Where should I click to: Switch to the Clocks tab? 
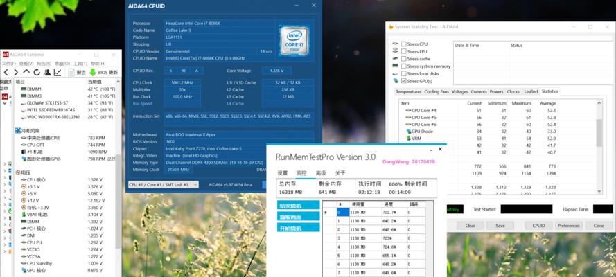(513, 92)
